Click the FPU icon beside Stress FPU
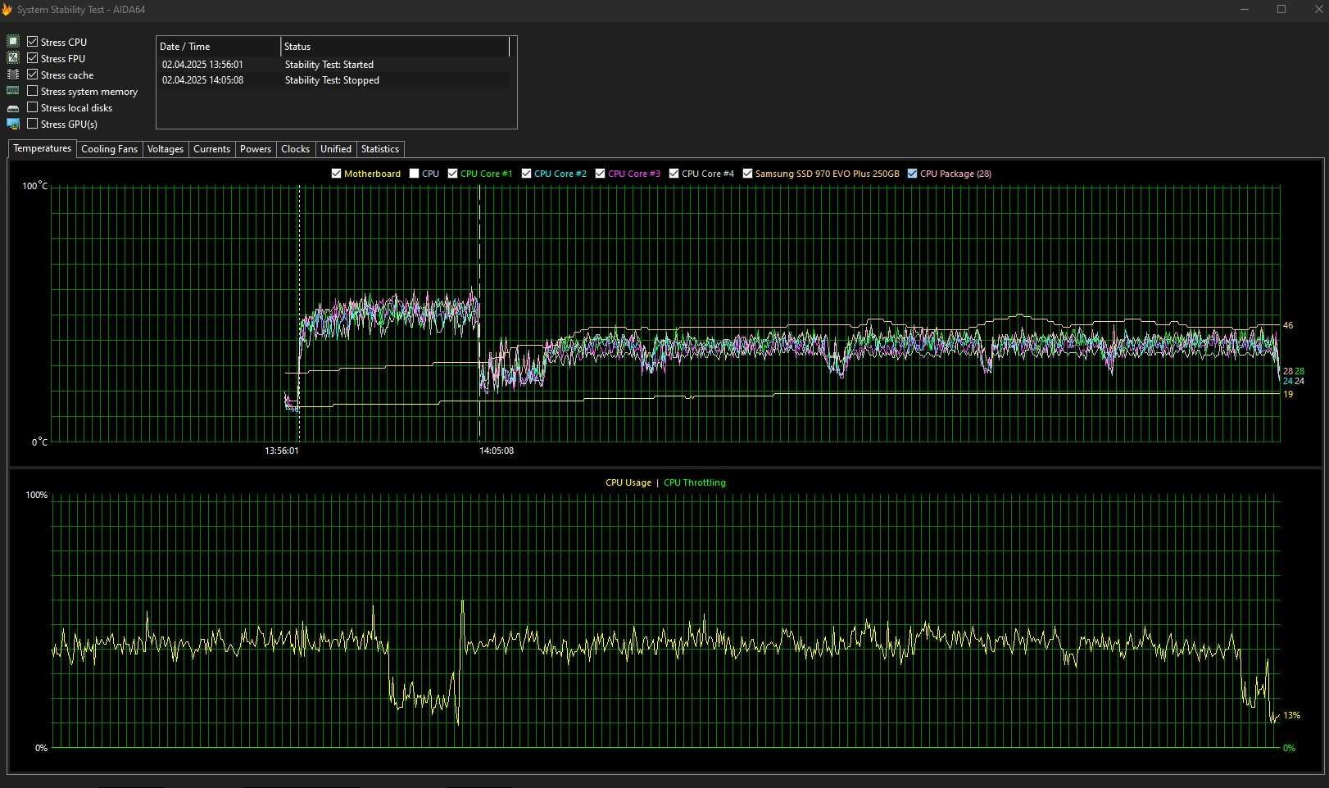The width and height of the screenshot is (1329, 788). [13, 57]
